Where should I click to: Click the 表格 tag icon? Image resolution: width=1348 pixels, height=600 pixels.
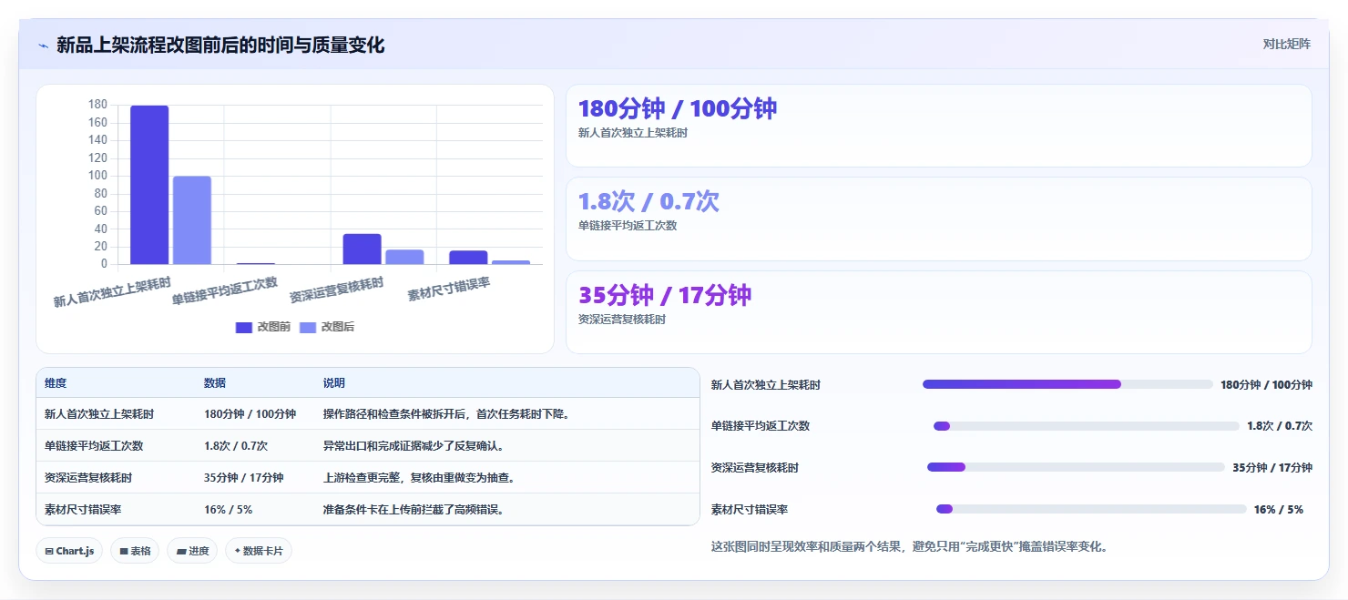[x=124, y=551]
